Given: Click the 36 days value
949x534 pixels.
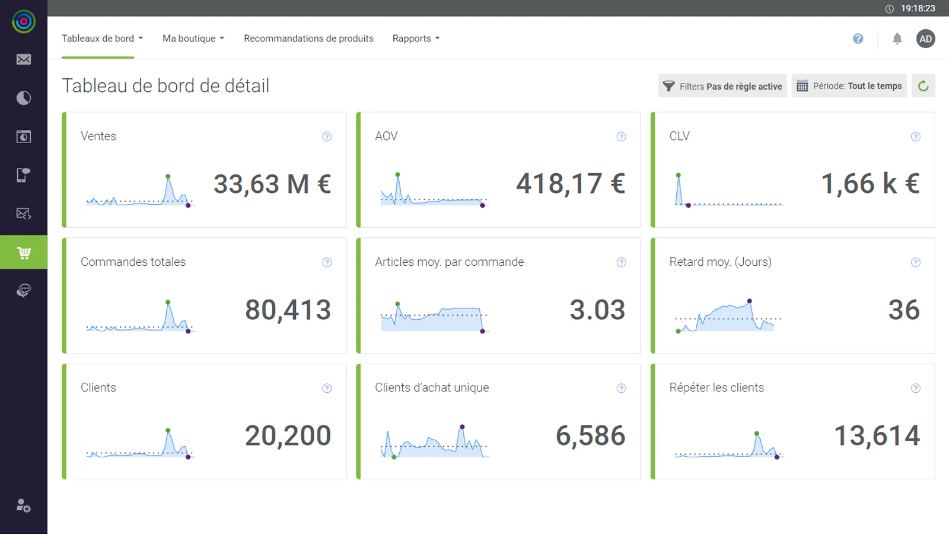Looking at the screenshot, I should [904, 310].
